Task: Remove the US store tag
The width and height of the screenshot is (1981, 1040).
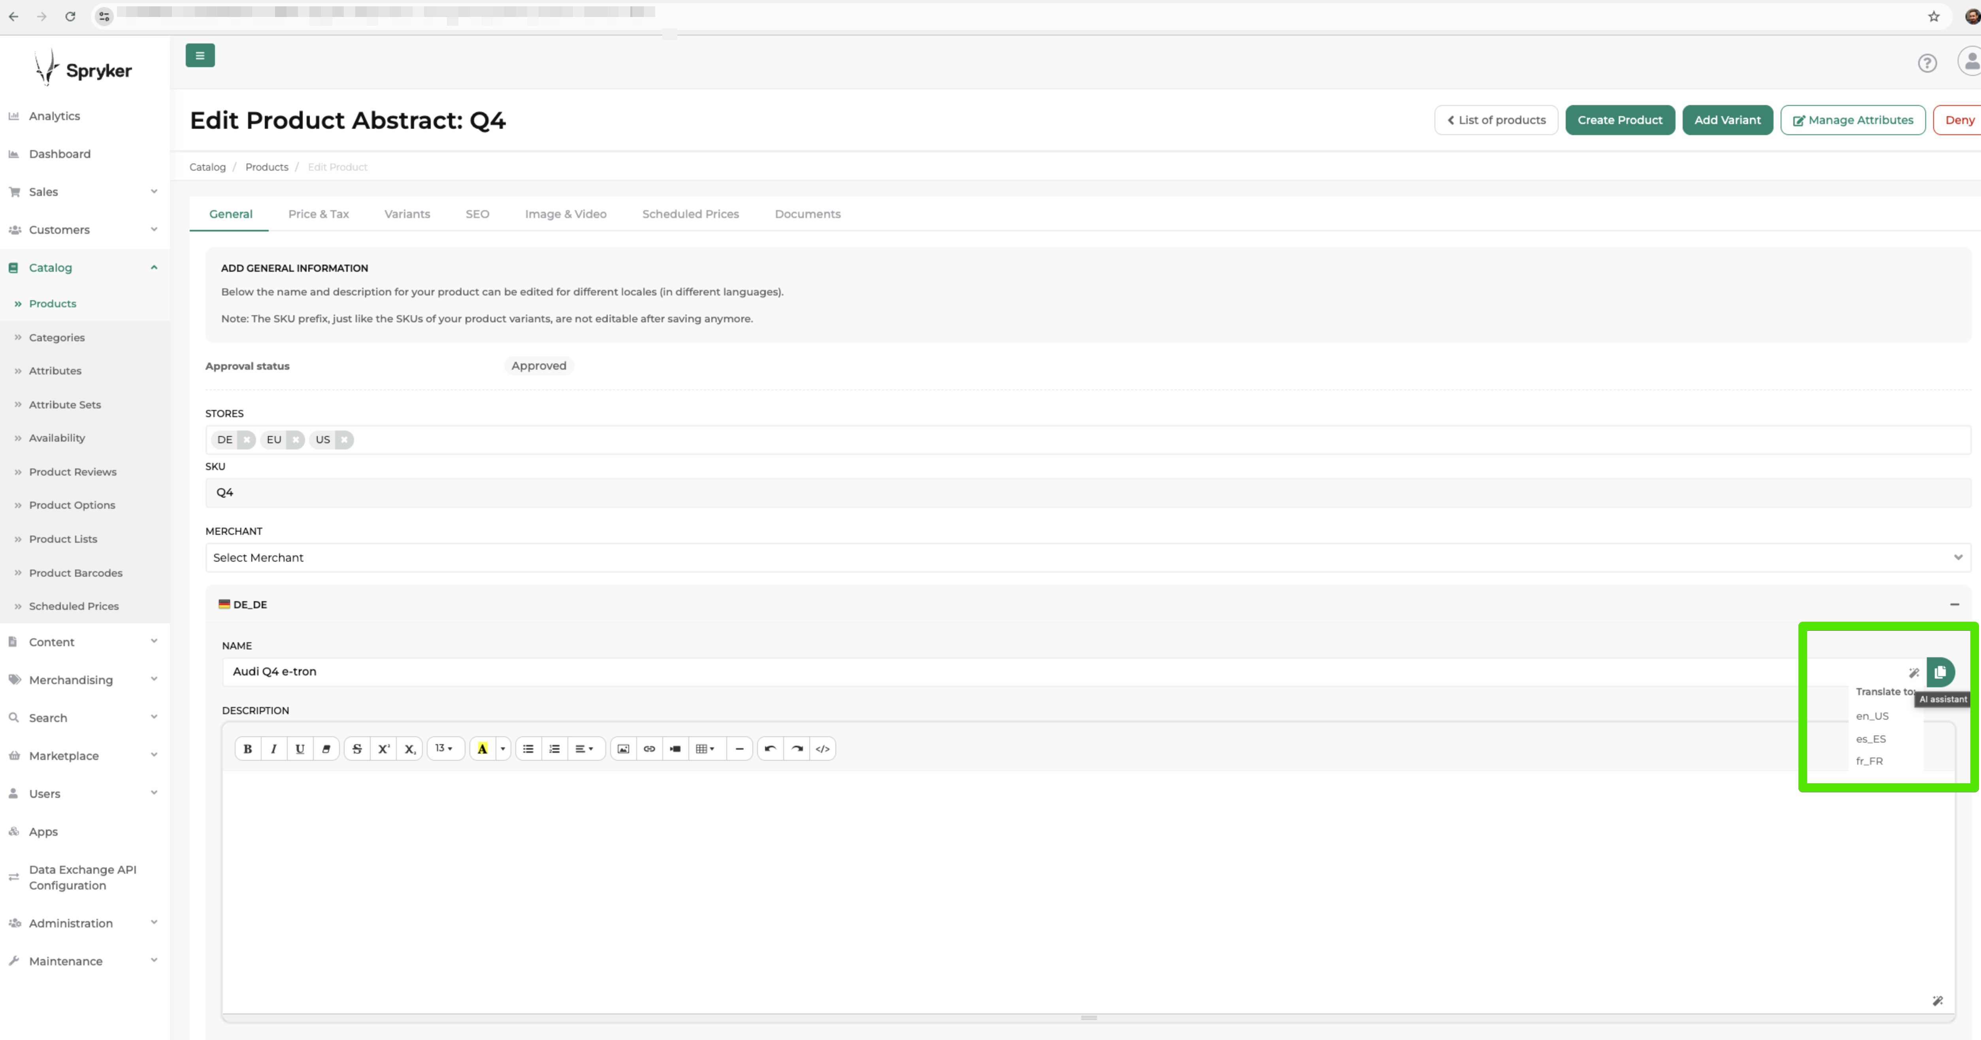Action: 344,440
